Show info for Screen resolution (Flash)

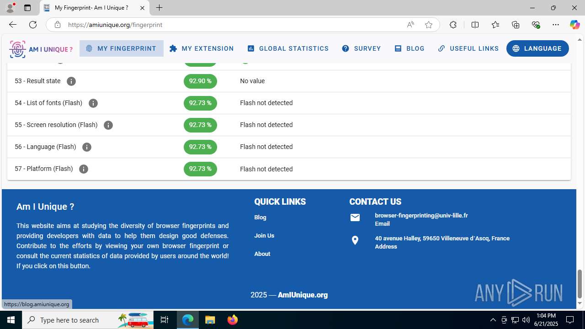(108, 125)
